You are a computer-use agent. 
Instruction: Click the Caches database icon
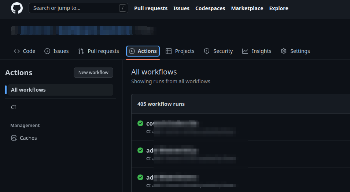[x=14, y=138]
